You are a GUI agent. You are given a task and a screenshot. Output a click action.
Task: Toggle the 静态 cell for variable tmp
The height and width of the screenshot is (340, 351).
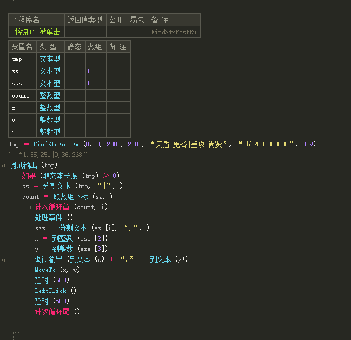(75, 59)
